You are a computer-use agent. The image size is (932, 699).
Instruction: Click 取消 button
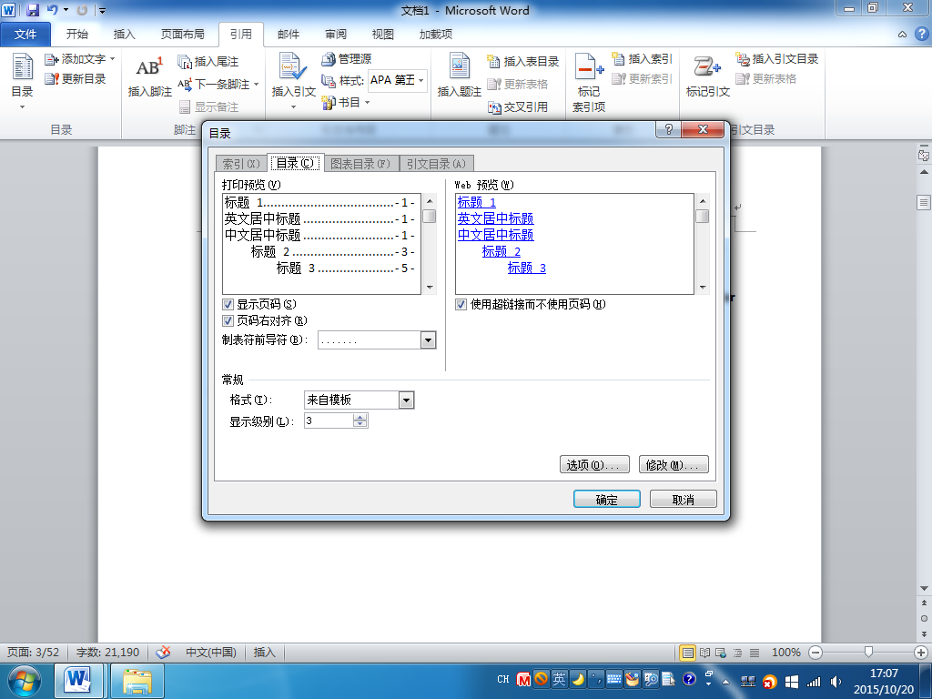(683, 500)
